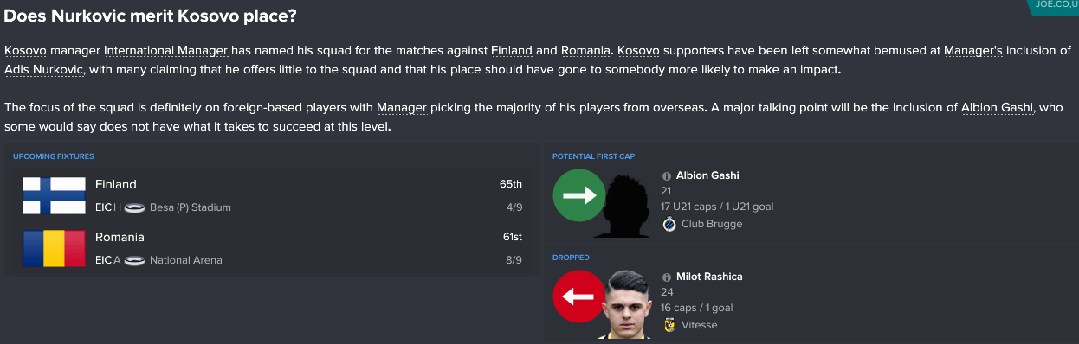Select the Finland upcoming fixture row
The image size is (1079, 344).
[x=272, y=196]
